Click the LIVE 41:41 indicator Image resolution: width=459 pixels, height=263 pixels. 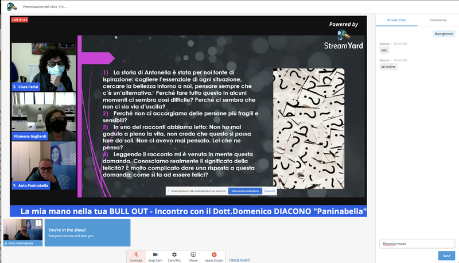20,20
